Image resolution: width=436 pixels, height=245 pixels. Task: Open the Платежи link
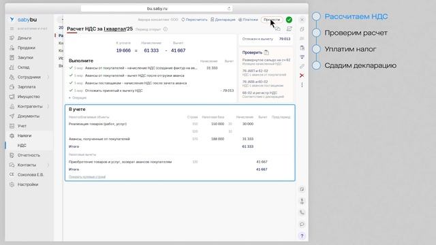[x=248, y=20]
